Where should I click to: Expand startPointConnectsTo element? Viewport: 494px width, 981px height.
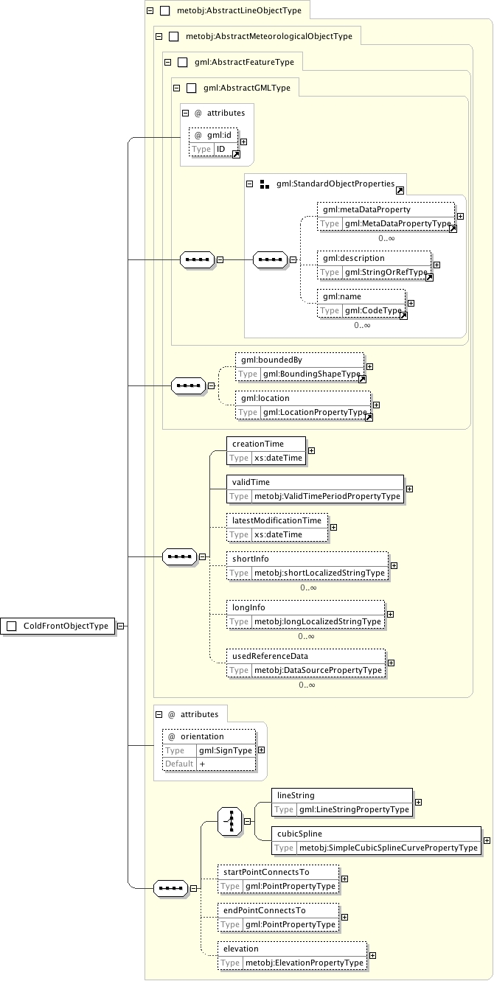pos(344,879)
